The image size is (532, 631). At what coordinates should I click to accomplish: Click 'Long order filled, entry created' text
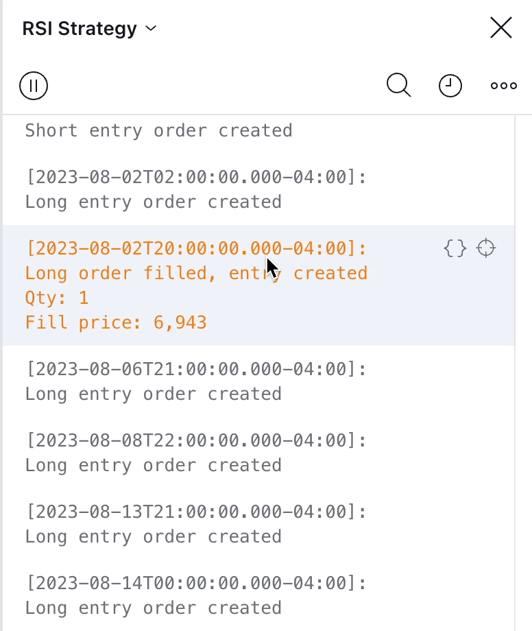196,274
